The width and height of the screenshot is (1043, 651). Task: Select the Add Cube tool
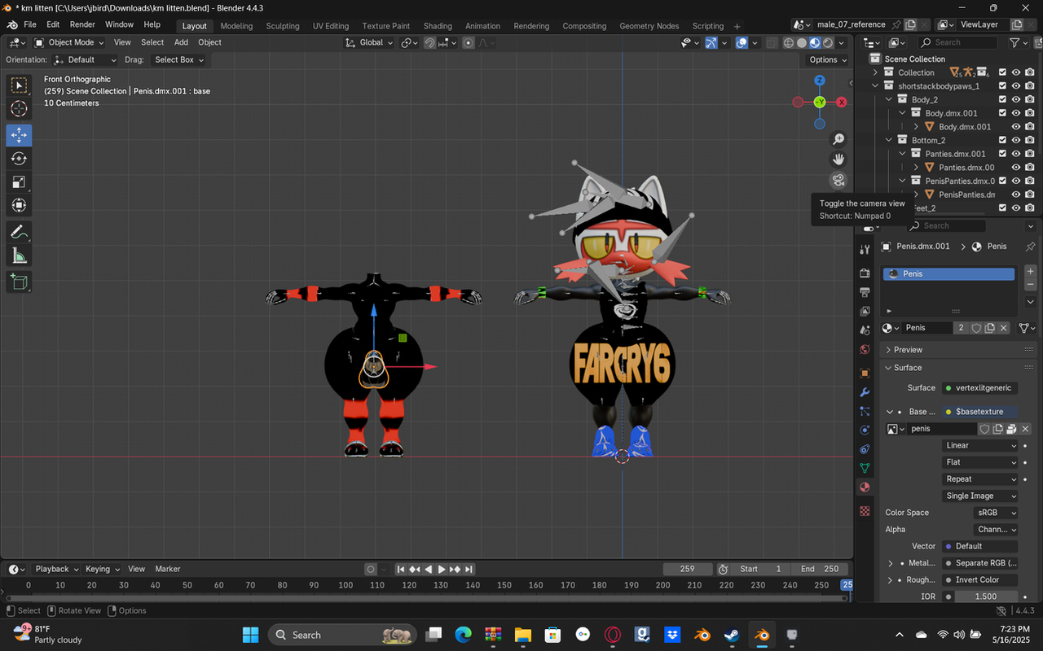19,282
